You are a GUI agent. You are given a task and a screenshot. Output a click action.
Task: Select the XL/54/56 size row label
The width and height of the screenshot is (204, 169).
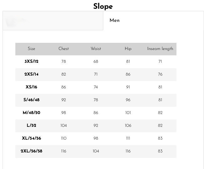(x=31, y=138)
